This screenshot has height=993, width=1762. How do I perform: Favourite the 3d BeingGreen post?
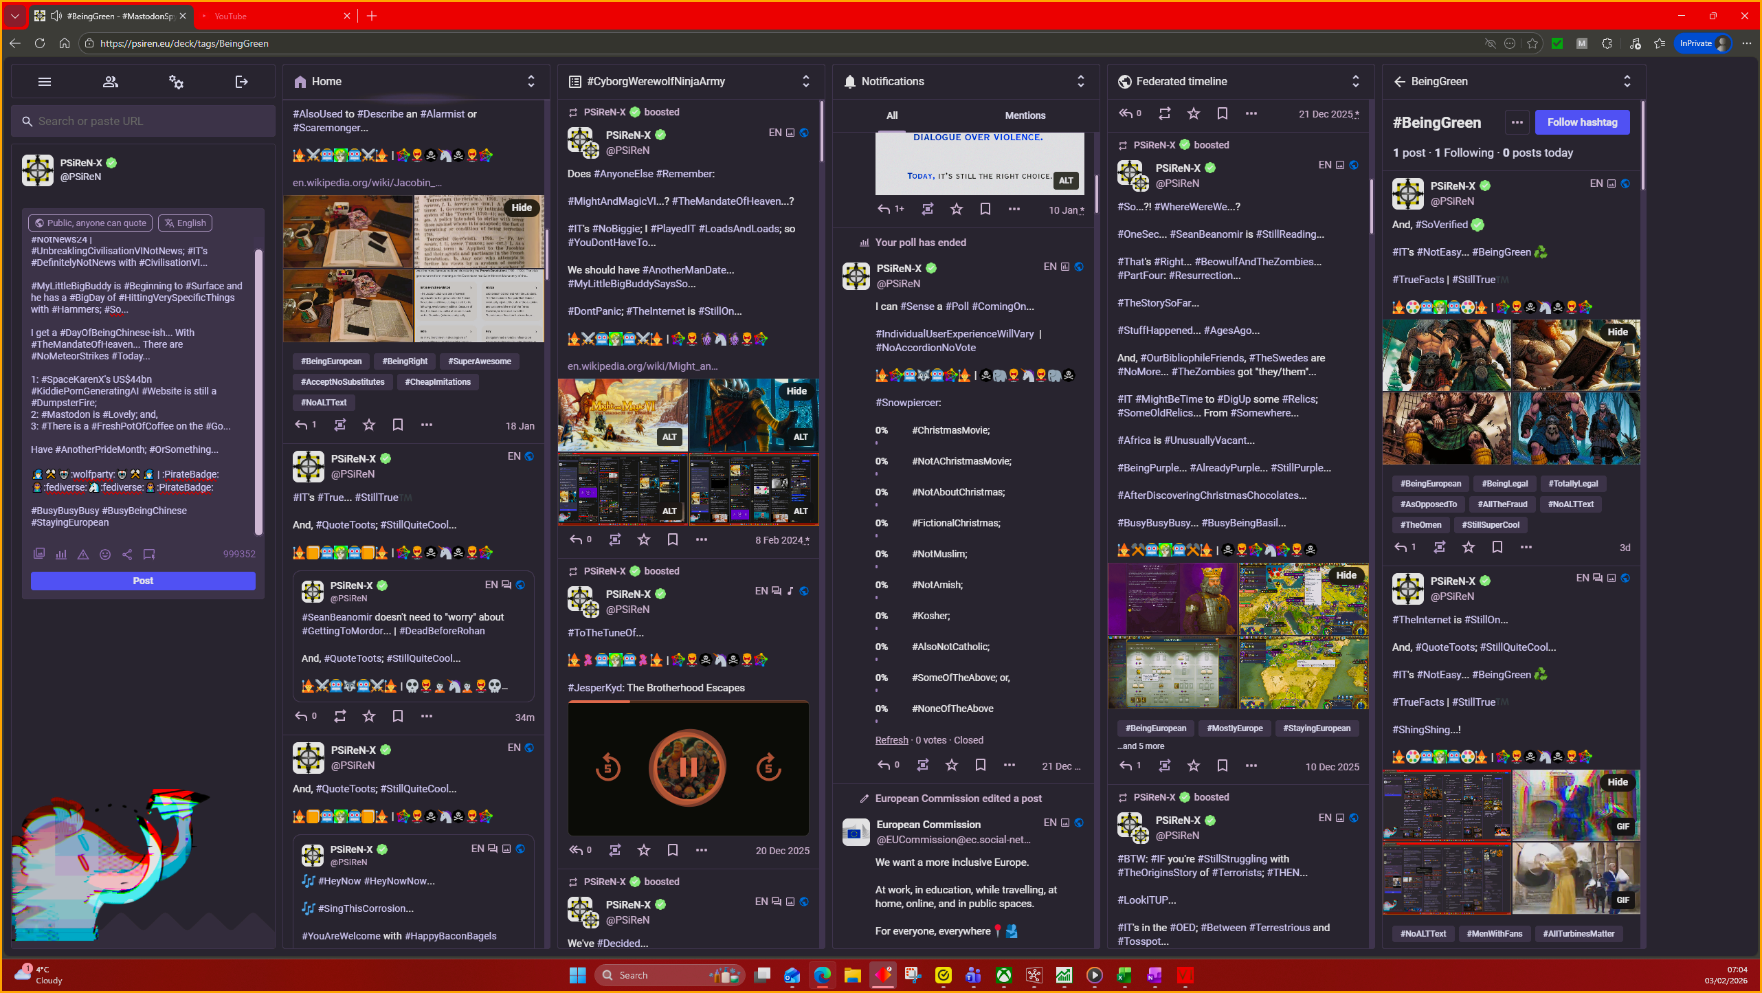point(1468,547)
